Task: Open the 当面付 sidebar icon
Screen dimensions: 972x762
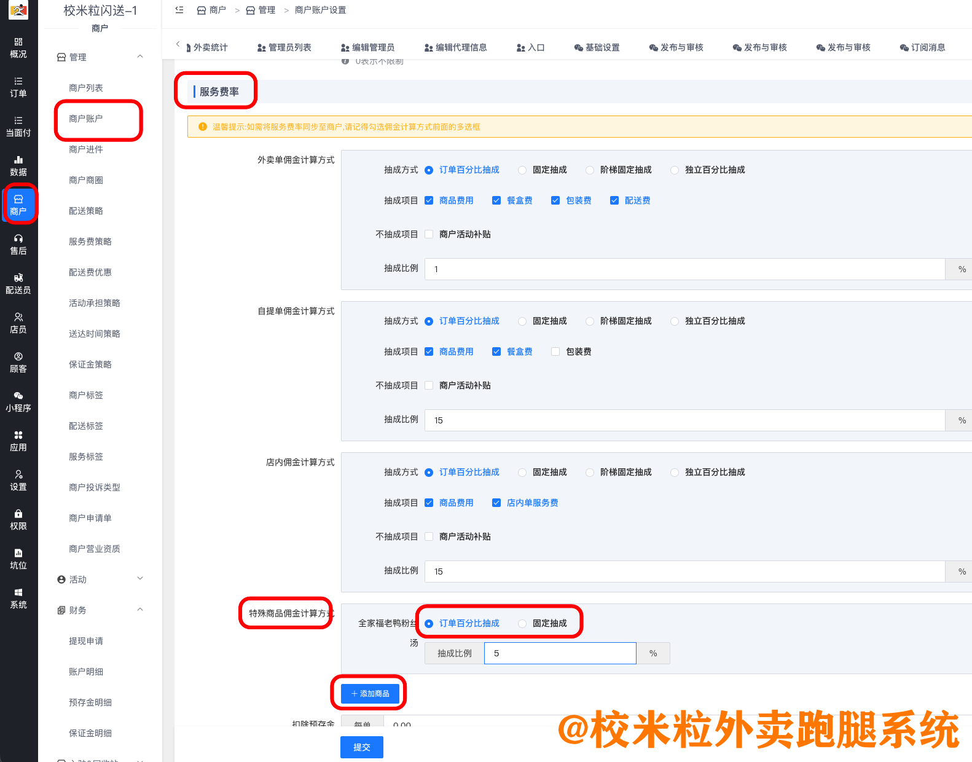Action: click(x=18, y=127)
